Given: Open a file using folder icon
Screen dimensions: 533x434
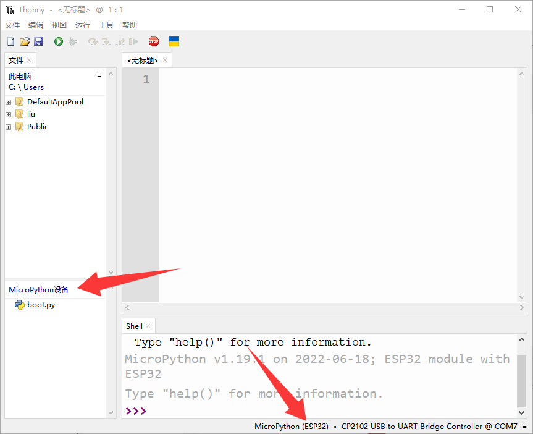Looking at the screenshot, I should click(25, 41).
